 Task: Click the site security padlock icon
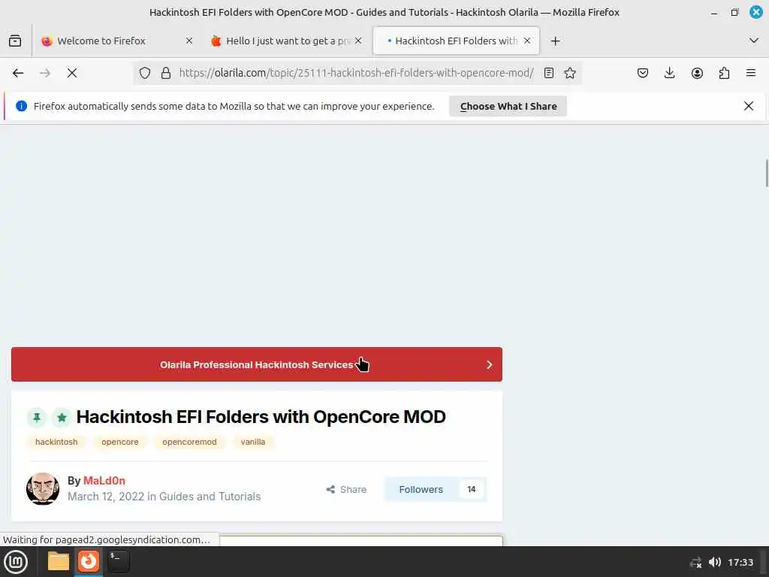(x=166, y=73)
